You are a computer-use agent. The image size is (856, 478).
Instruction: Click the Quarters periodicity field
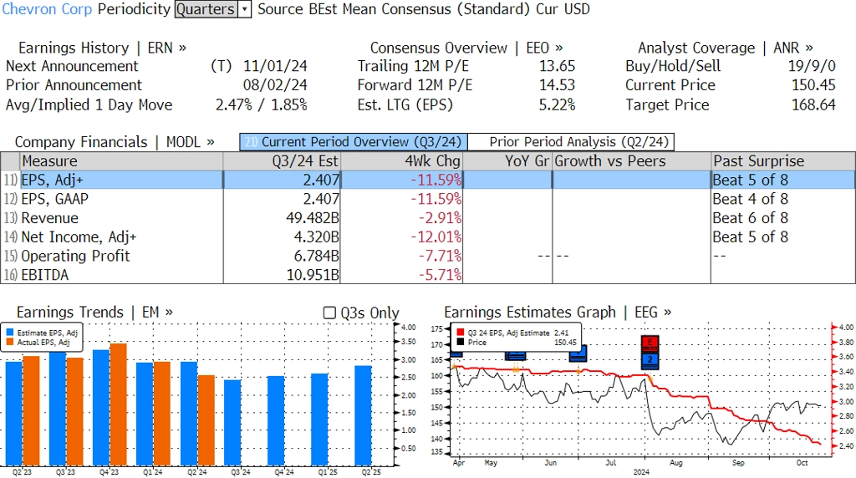[206, 9]
